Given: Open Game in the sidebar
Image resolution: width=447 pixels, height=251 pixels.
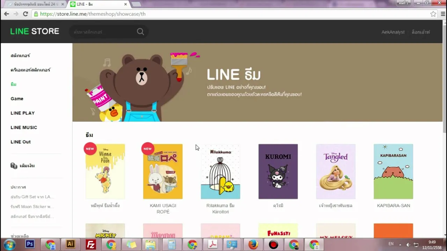Looking at the screenshot, I should 17,99.
